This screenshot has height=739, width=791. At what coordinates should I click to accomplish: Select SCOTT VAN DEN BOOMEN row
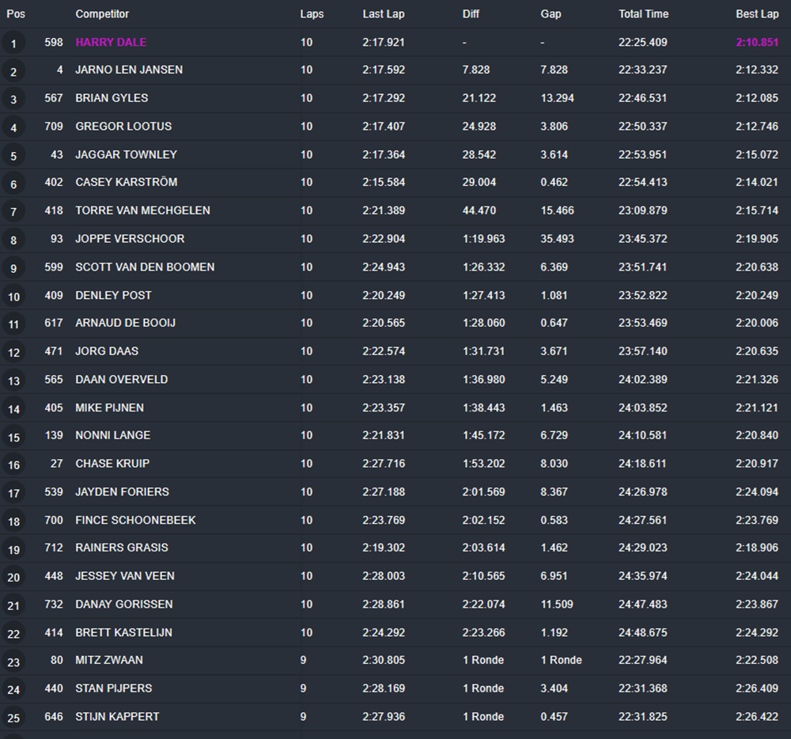tap(145, 267)
